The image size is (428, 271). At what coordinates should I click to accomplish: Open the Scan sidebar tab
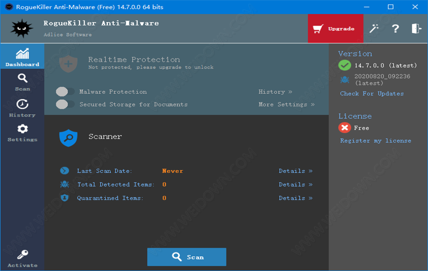pyautogui.click(x=22, y=82)
